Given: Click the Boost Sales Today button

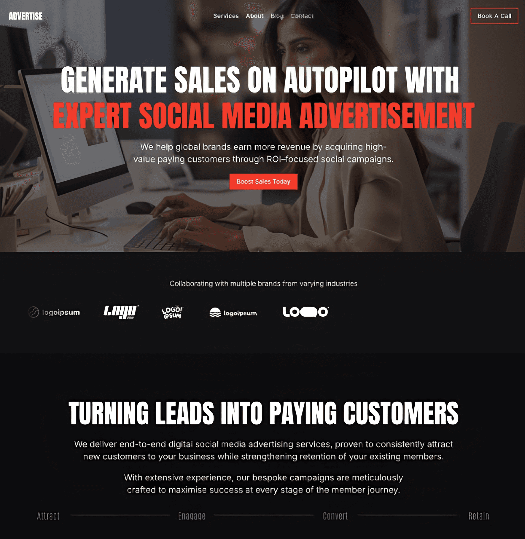Looking at the screenshot, I should click(263, 181).
